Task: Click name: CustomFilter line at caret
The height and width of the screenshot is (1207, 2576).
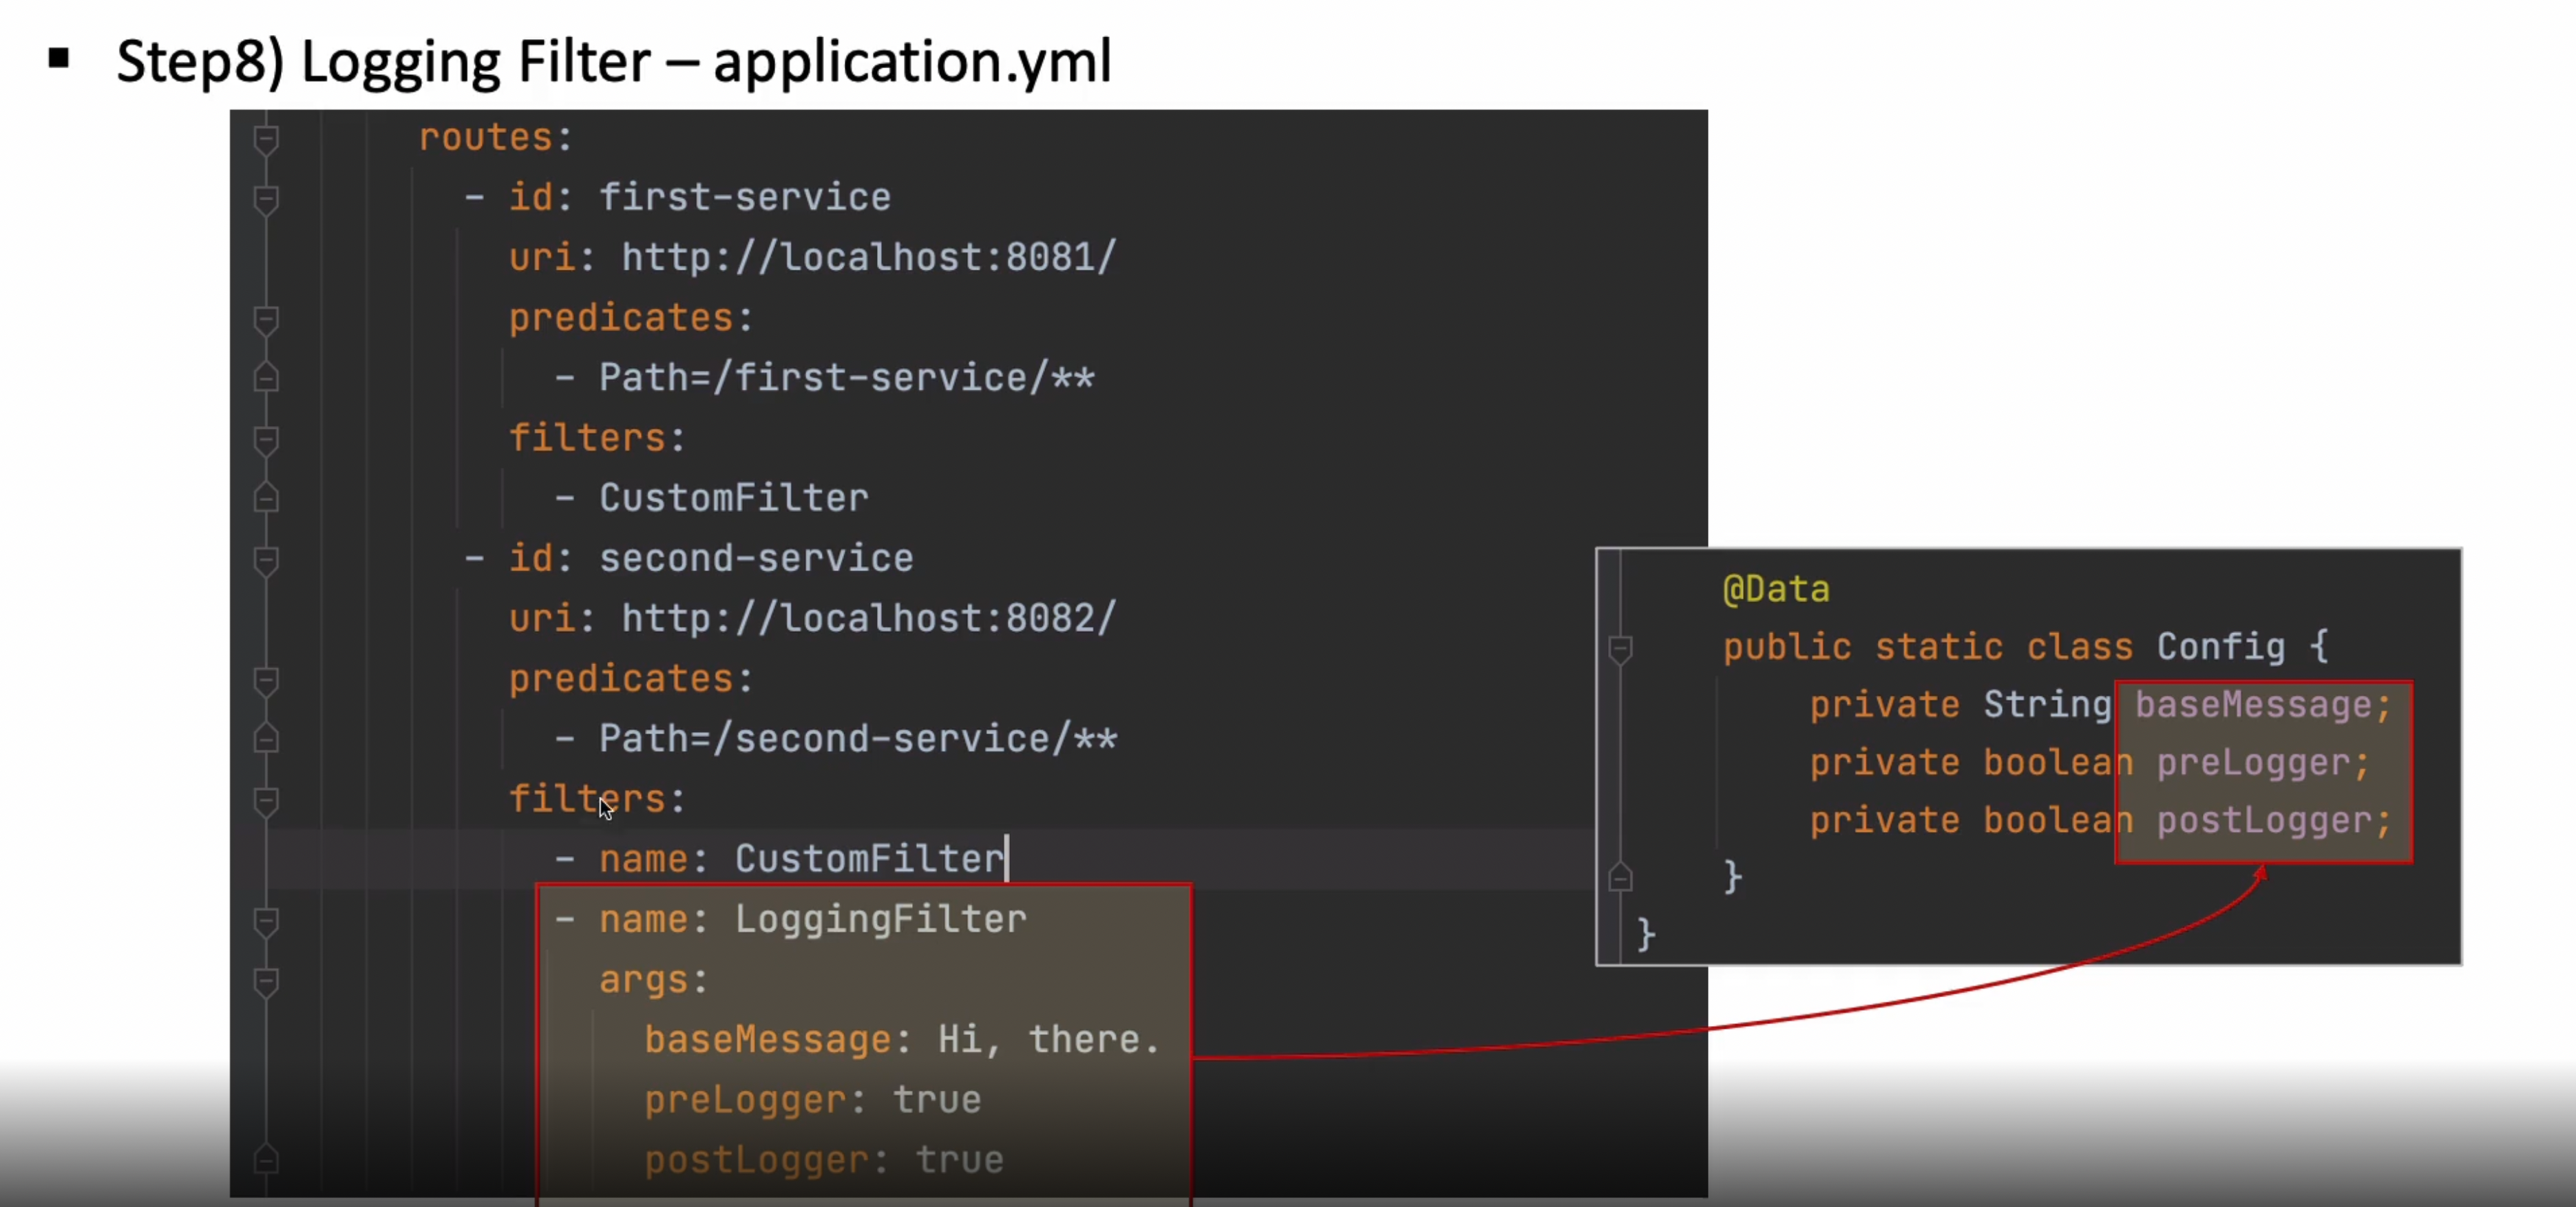Action: click(x=780, y=859)
